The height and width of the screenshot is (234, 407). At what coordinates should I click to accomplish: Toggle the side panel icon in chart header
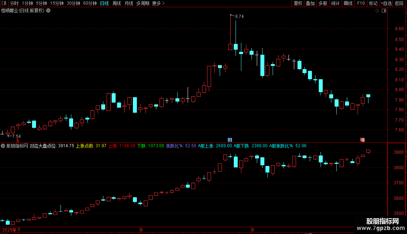pos(384,11)
